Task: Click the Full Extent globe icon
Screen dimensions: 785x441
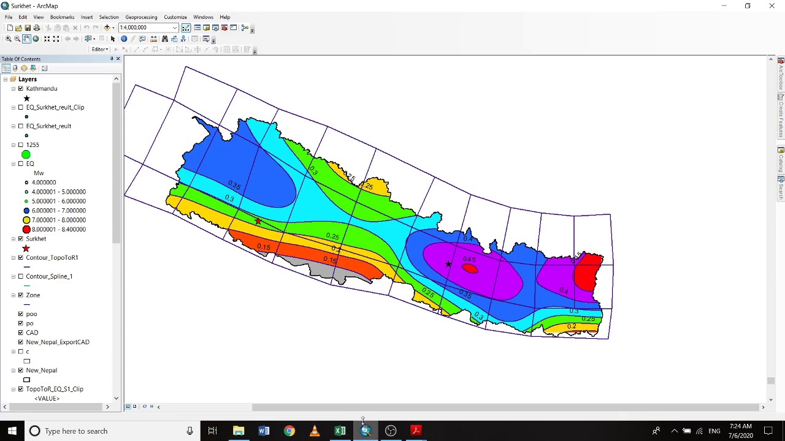Action: (x=36, y=39)
